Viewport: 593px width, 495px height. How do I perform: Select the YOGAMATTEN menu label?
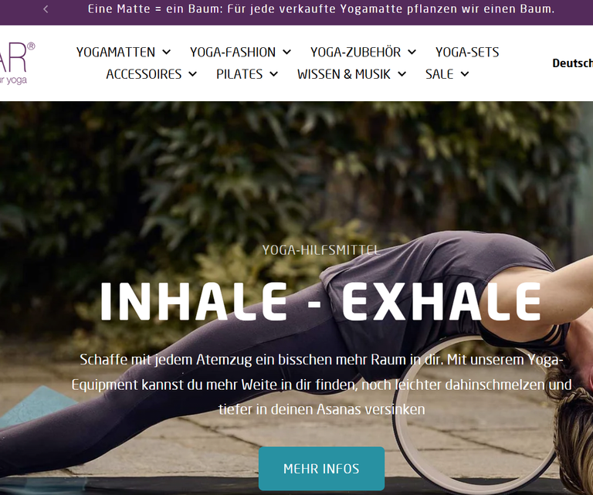[116, 53]
